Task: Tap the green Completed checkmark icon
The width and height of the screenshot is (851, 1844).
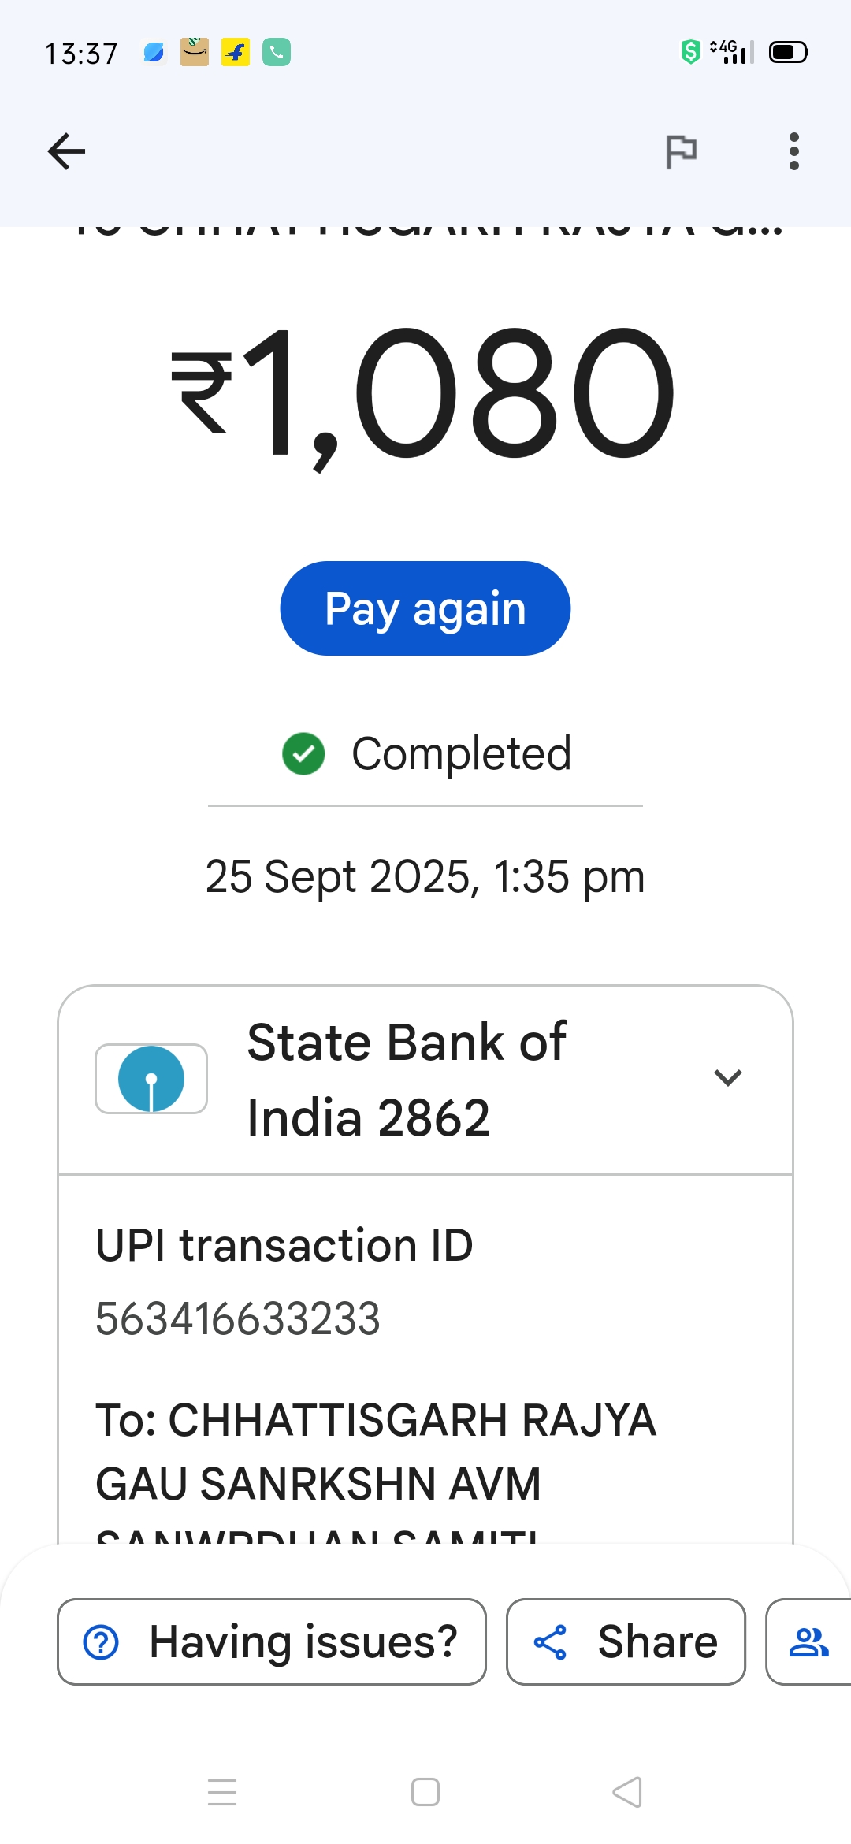Action: (303, 754)
